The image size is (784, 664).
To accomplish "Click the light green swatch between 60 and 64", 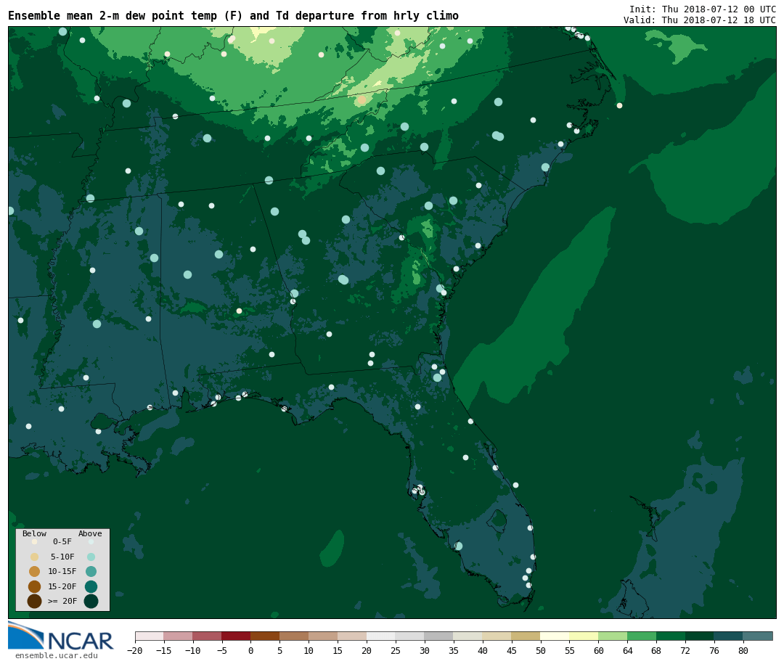I will [613, 636].
